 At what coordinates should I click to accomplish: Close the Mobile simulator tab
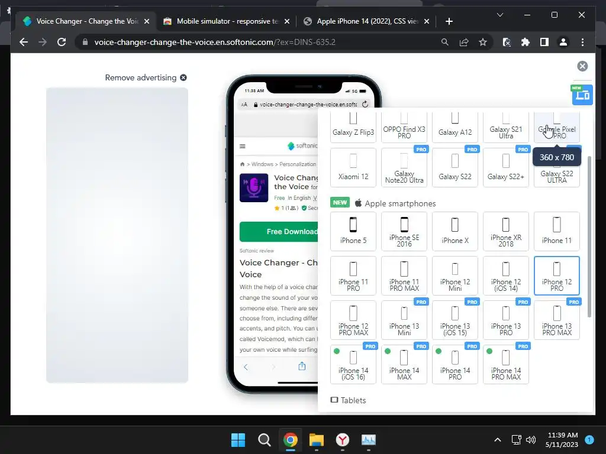pyautogui.click(x=287, y=21)
